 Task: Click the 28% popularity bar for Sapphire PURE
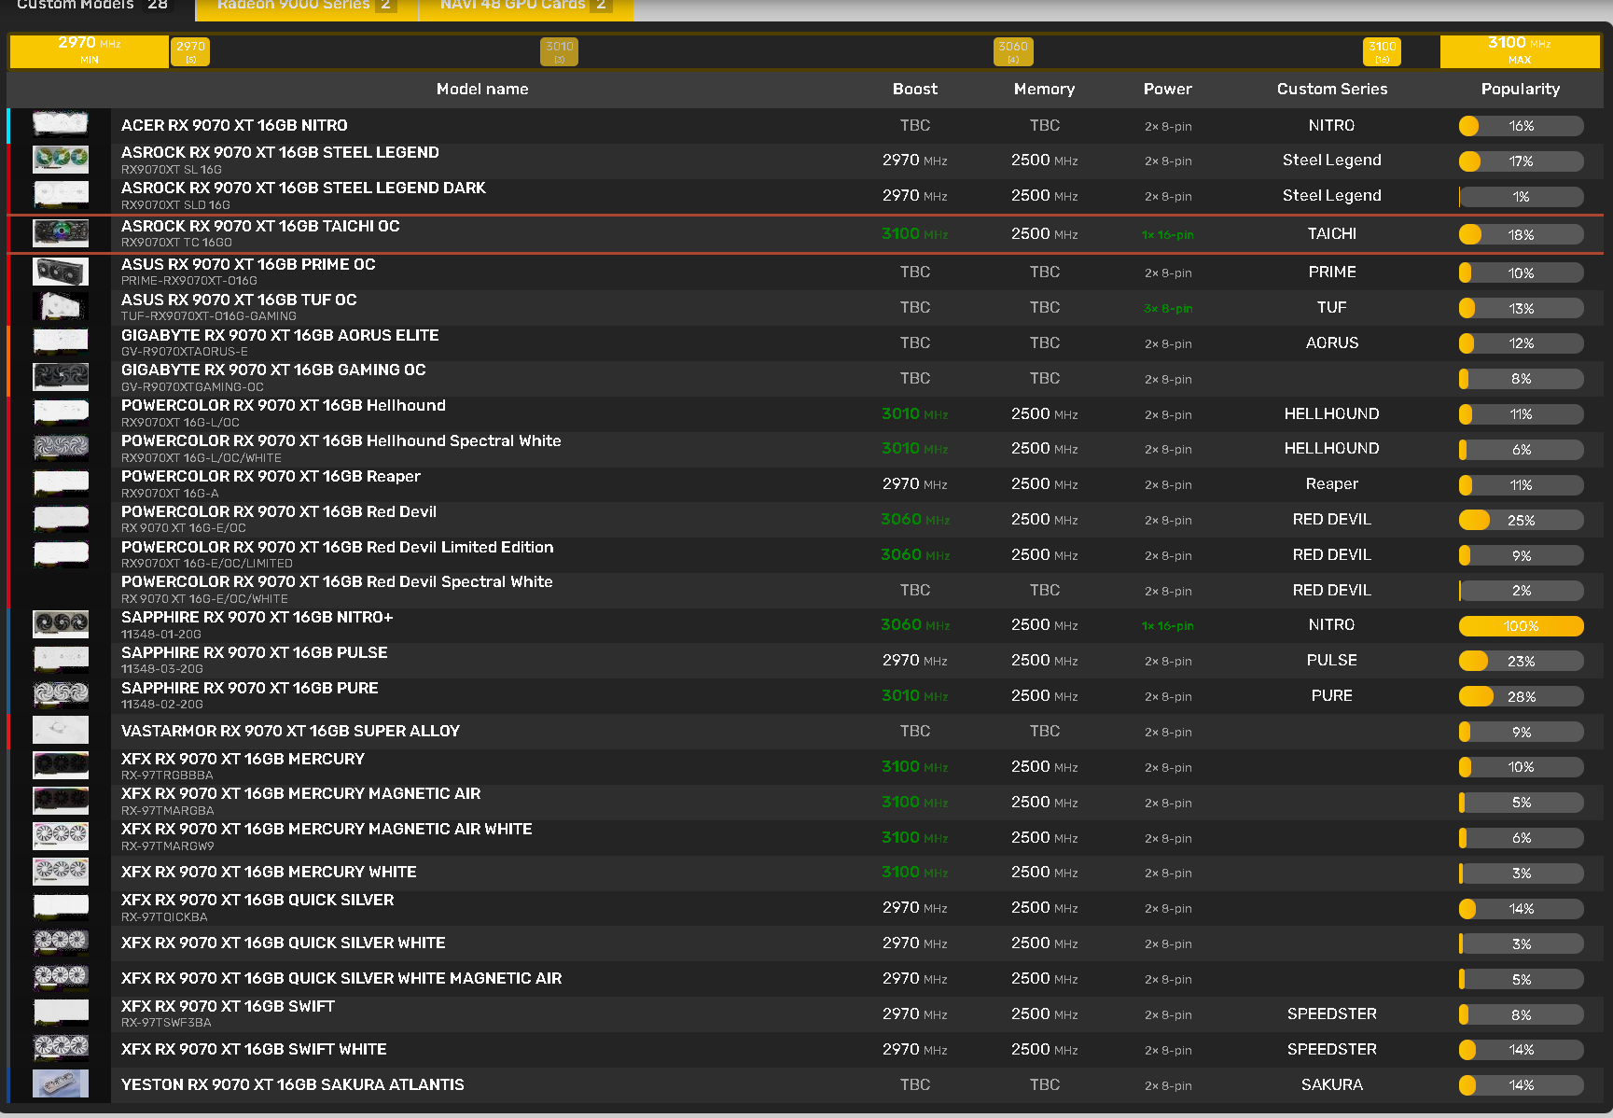point(1521,696)
